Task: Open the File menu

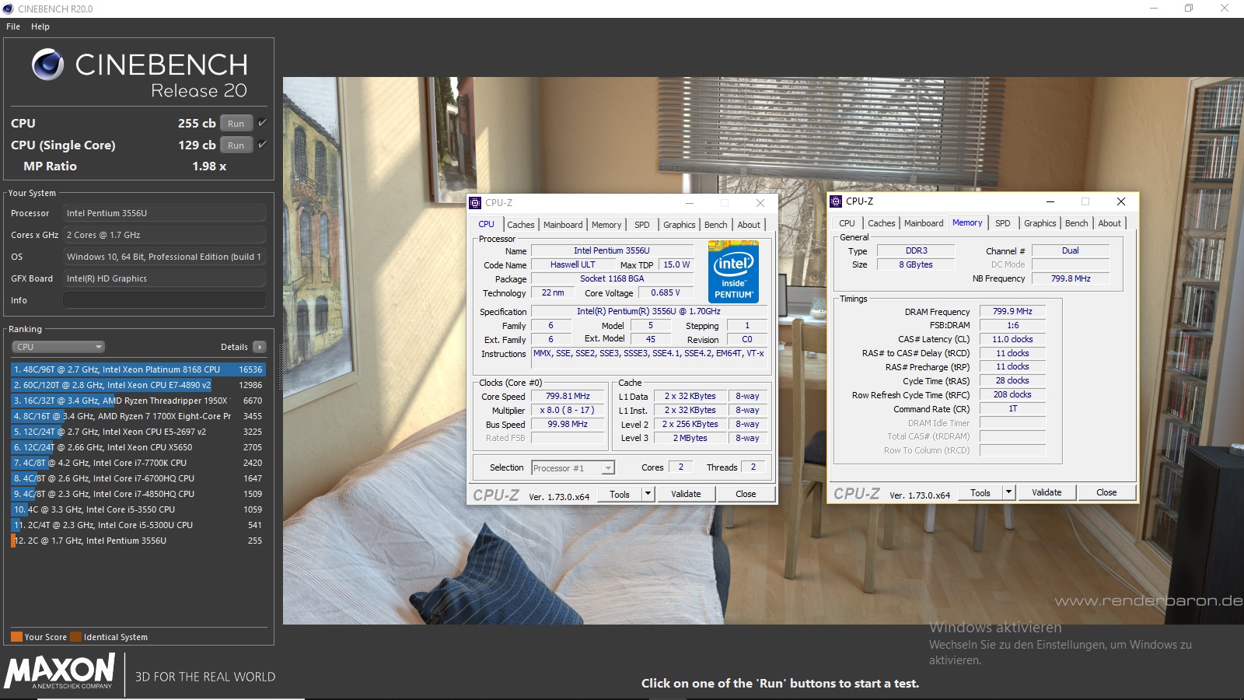Action: pyautogui.click(x=13, y=26)
